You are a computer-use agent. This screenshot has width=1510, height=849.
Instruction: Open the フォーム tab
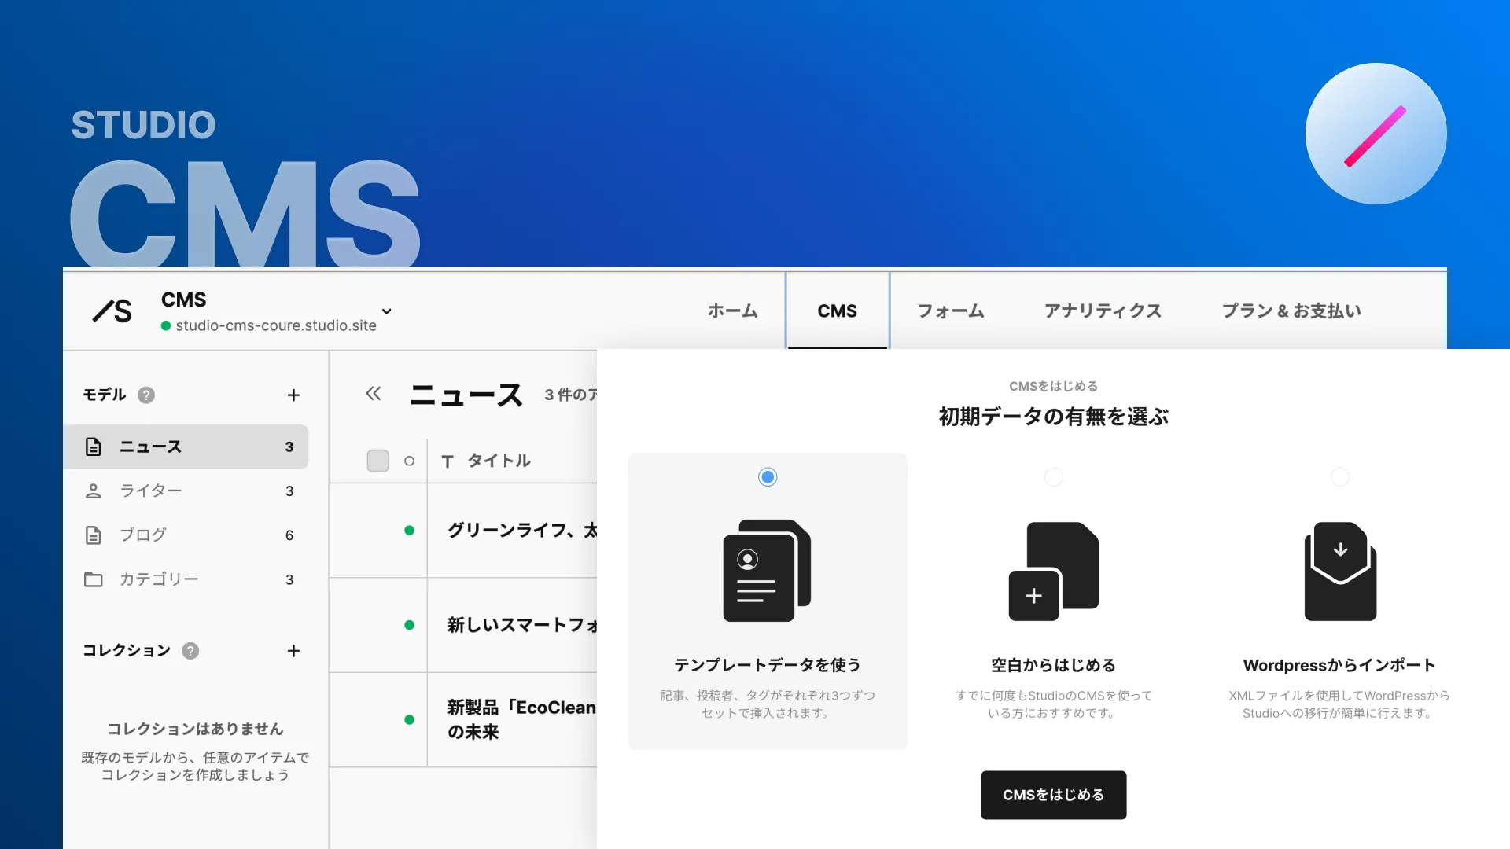[951, 311]
